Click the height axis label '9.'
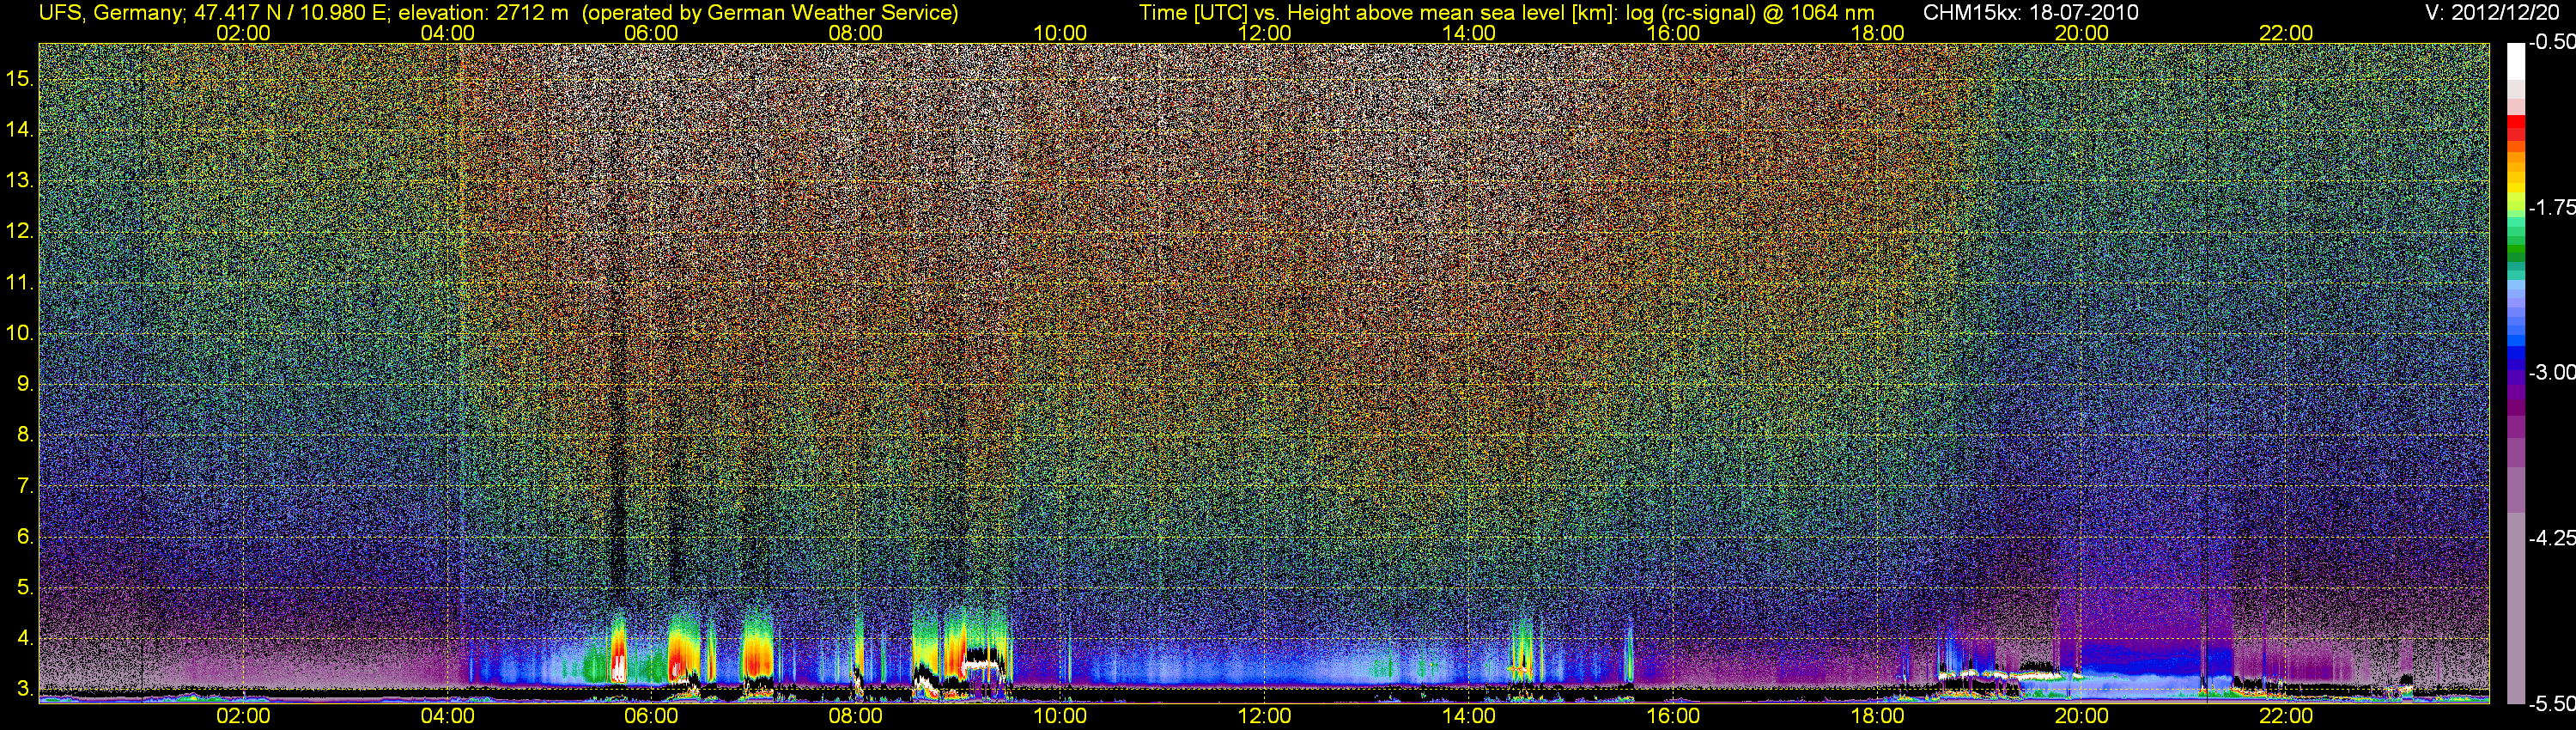The height and width of the screenshot is (730, 2576). 25,383
